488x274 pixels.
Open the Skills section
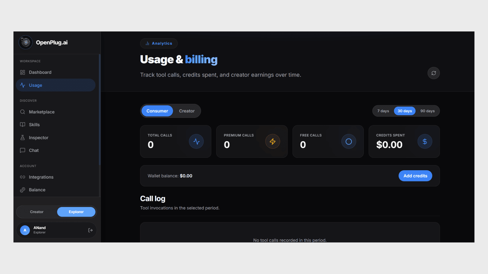coord(56,125)
